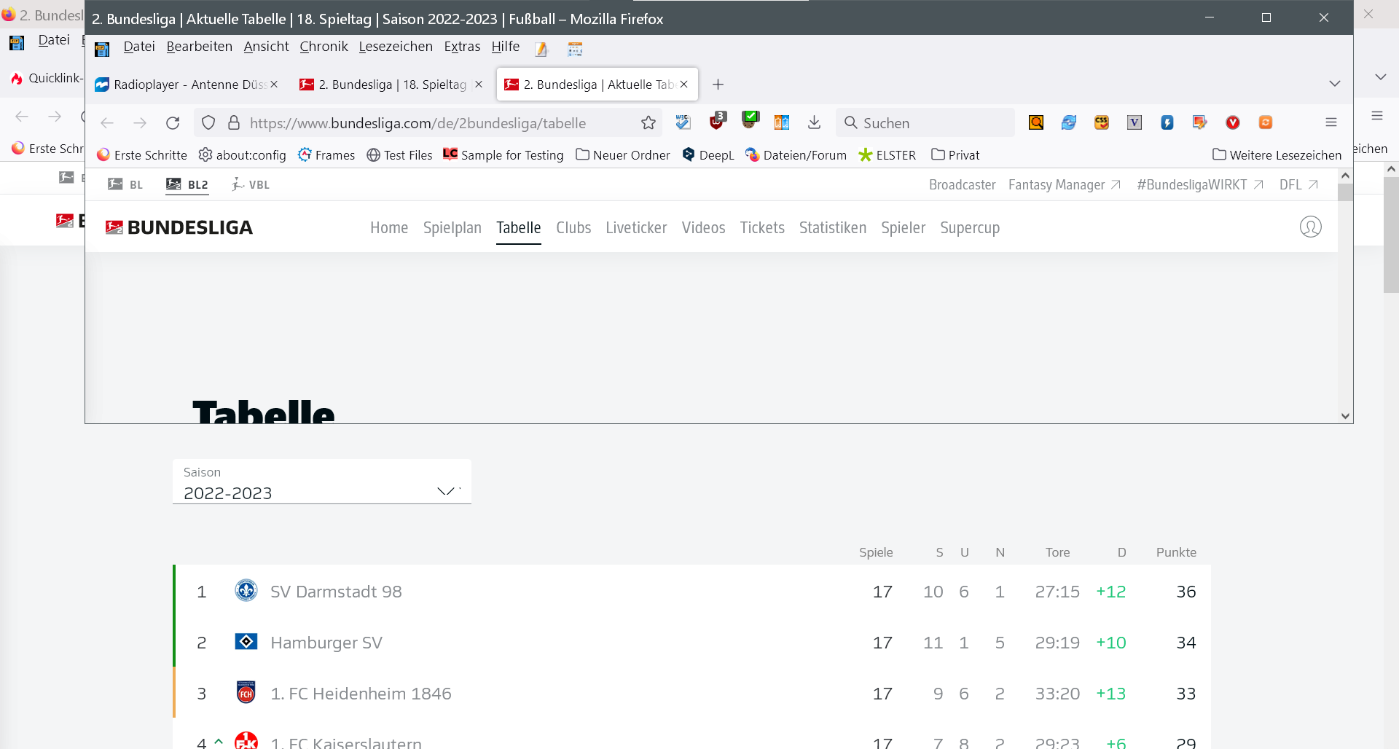
Task: Click the 1. FC Heidenheim club crest
Action: coord(246,692)
